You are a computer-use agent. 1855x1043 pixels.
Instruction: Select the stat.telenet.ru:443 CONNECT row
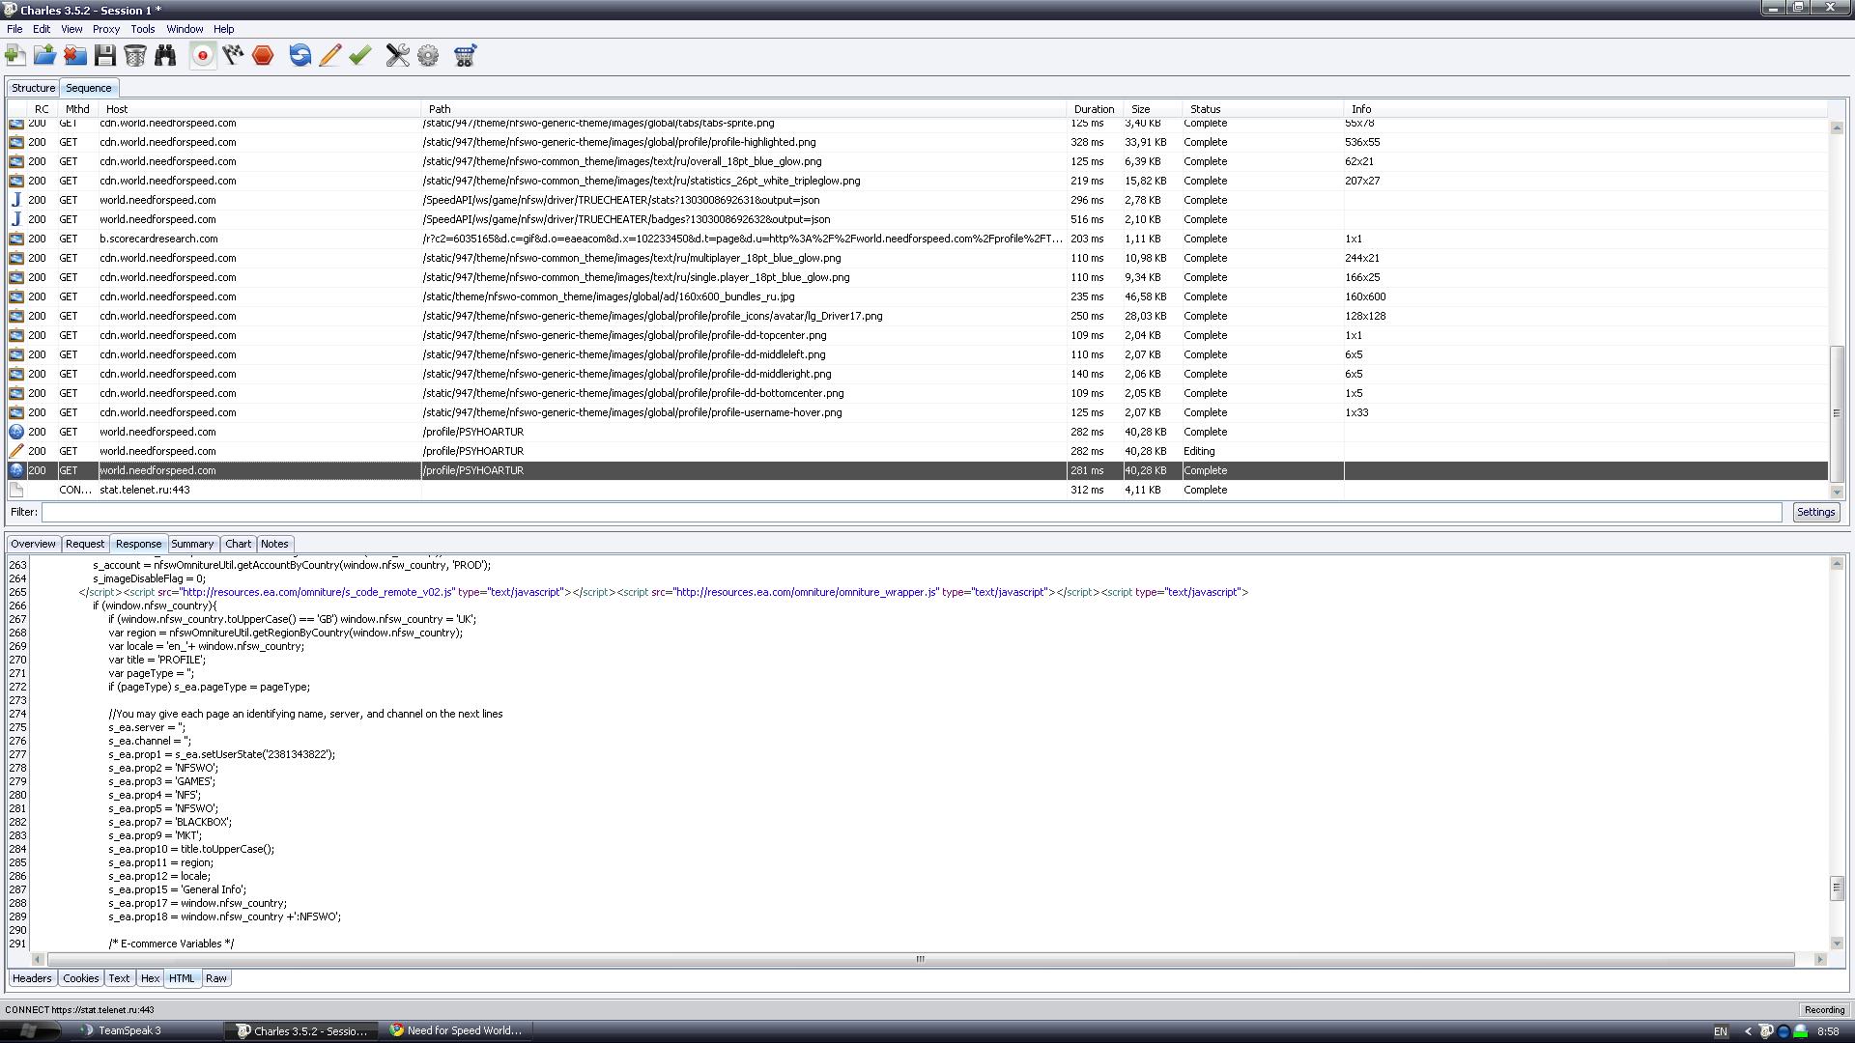click(918, 490)
